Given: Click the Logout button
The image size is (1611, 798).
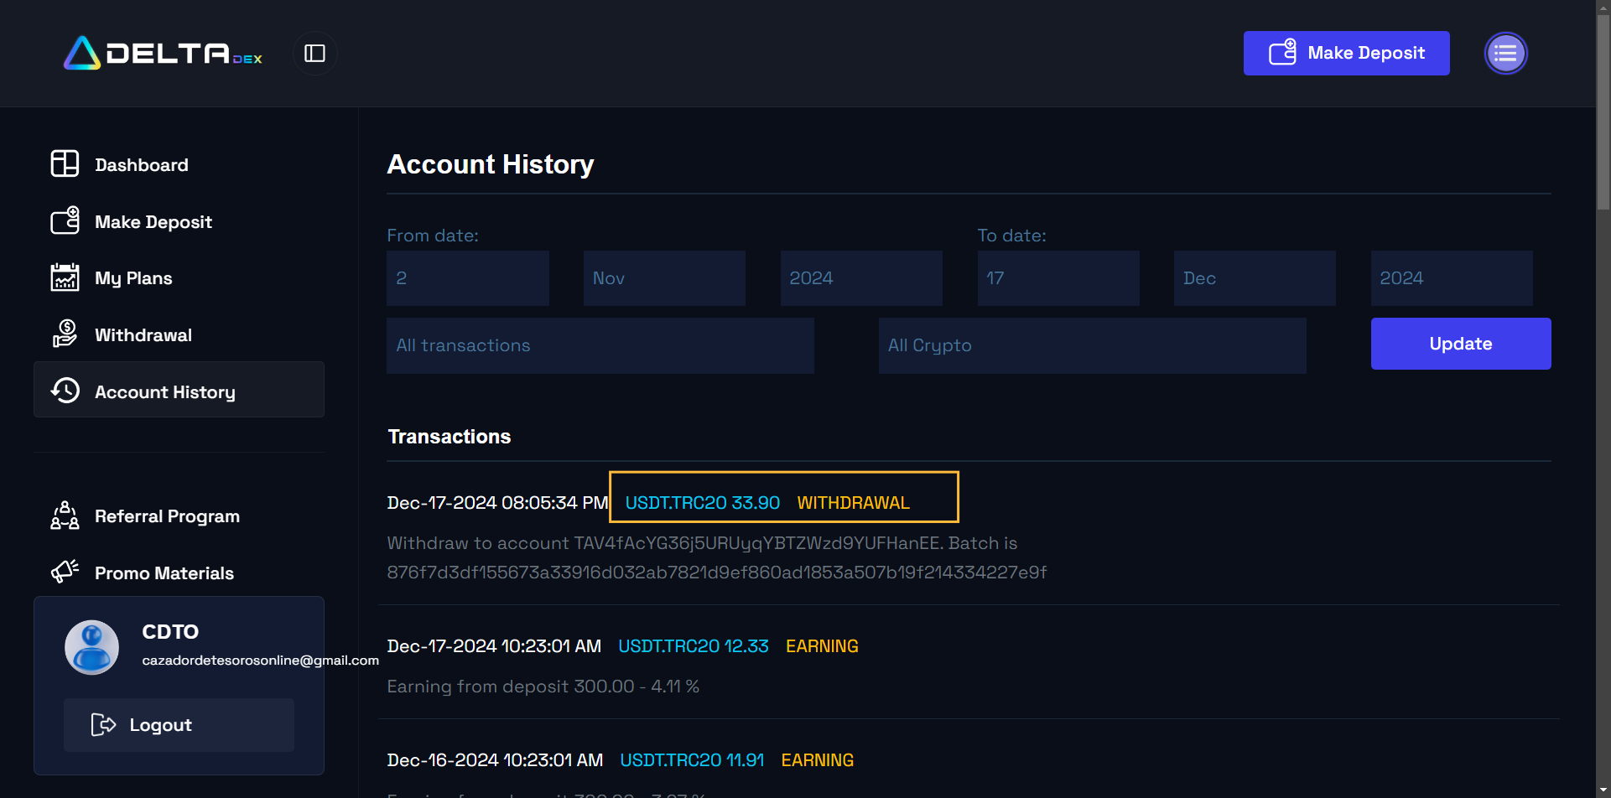Looking at the screenshot, I should (179, 725).
